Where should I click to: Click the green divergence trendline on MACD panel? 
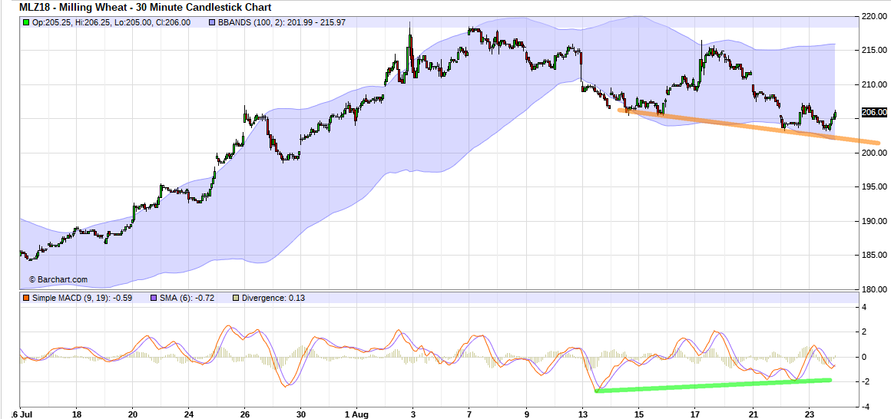click(x=714, y=385)
